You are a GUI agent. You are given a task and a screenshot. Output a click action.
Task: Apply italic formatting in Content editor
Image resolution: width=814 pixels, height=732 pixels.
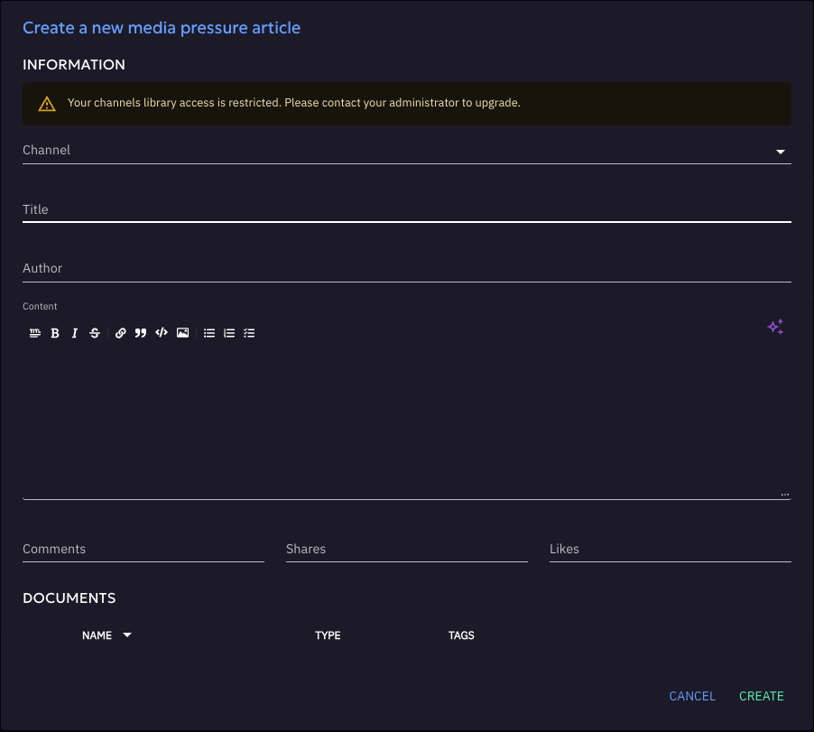tap(75, 333)
